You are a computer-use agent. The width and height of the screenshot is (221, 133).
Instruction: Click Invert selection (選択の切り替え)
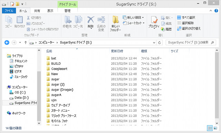click(x=189, y=29)
